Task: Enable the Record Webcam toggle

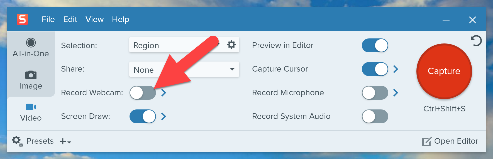Action: pos(143,93)
